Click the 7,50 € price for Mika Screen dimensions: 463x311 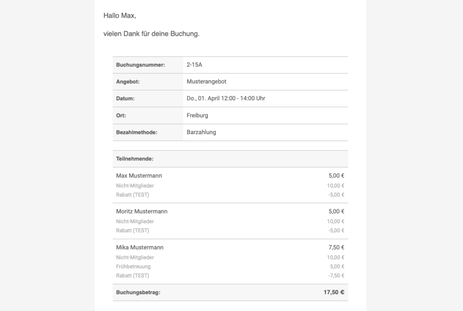[336, 248]
